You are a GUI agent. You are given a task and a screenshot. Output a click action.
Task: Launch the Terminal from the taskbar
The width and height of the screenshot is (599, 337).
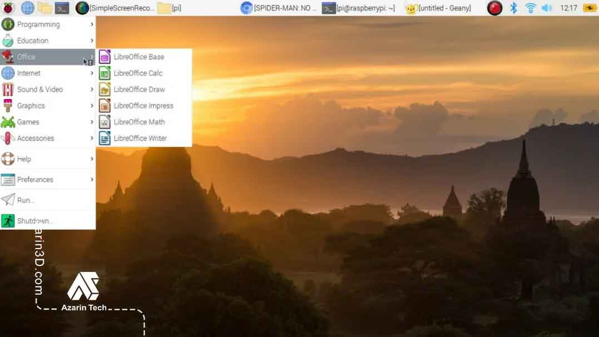point(62,8)
